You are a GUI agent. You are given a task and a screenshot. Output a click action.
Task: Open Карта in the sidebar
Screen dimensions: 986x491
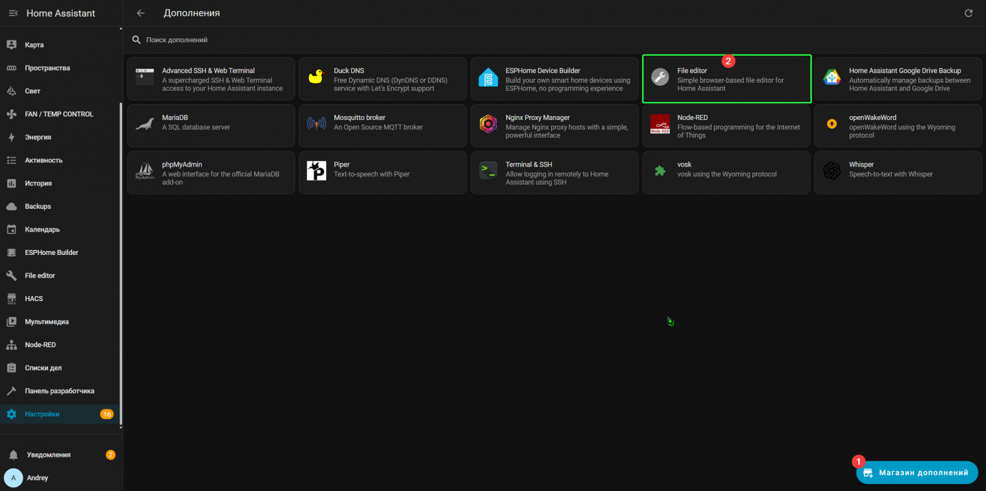pyautogui.click(x=59, y=45)
